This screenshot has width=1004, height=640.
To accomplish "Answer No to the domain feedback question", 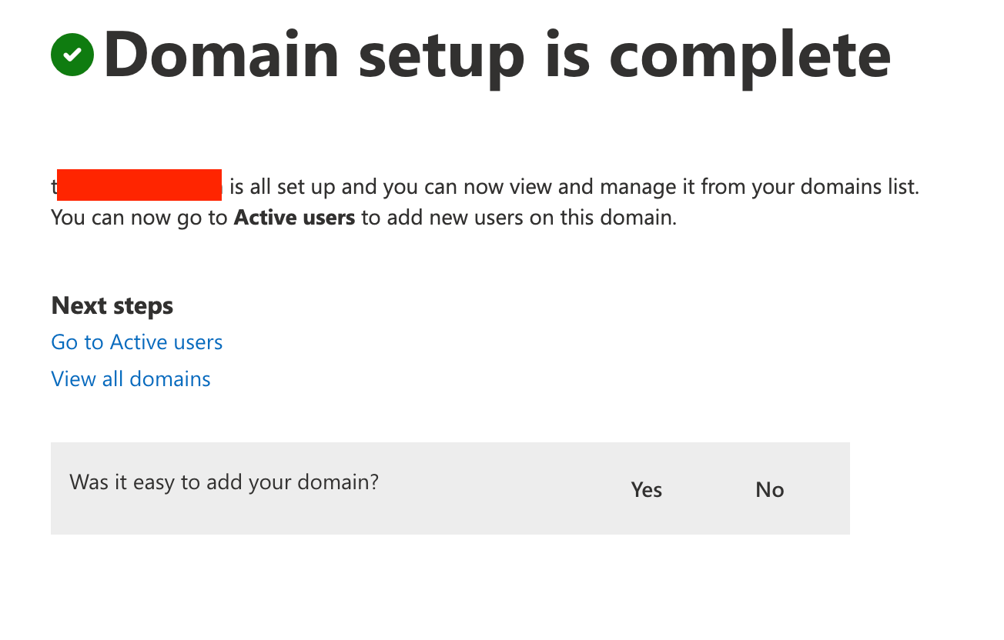I will [x=770, y=490].
